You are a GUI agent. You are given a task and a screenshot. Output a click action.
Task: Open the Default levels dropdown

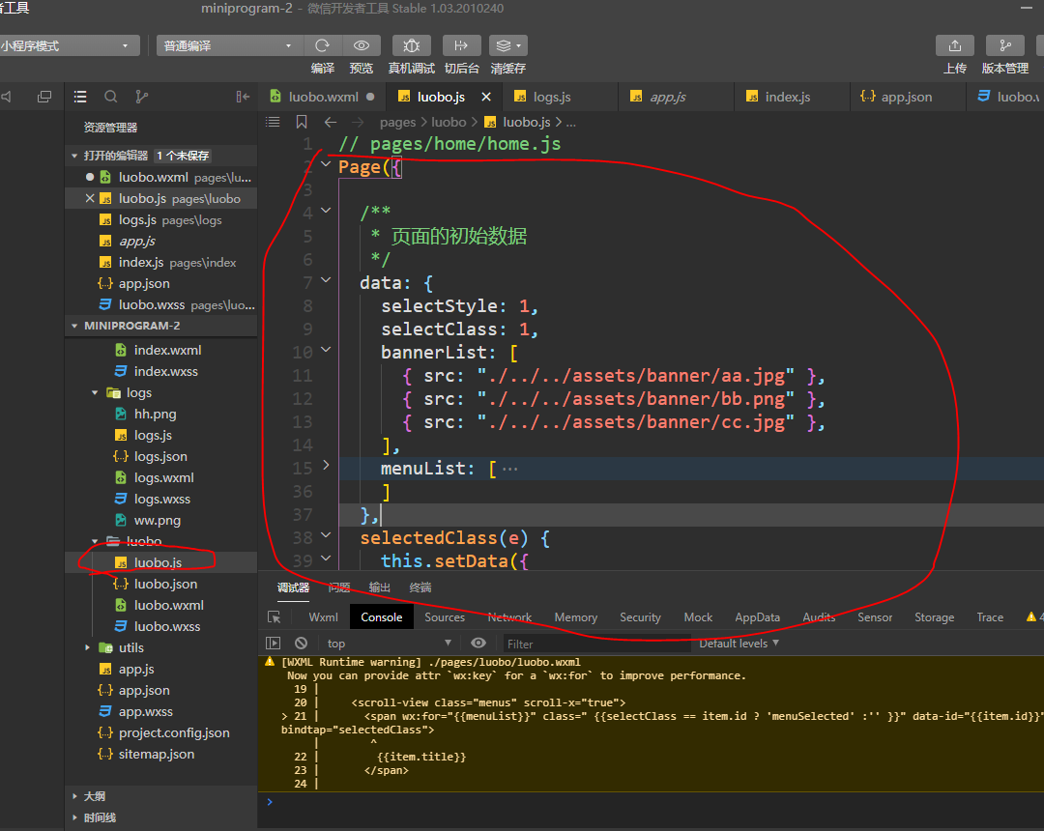click(739, 644)
